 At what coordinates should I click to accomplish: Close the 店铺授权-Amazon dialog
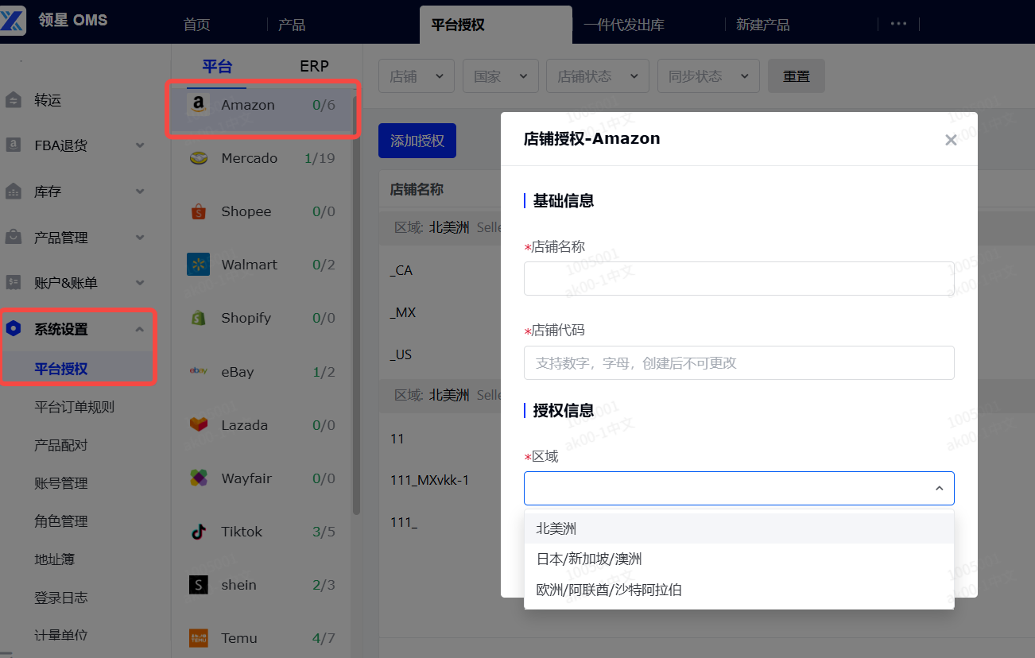(x=951, y=140)
